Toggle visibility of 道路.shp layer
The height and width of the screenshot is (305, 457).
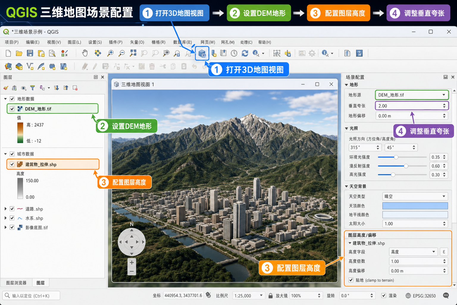click(x=12, y=209)
